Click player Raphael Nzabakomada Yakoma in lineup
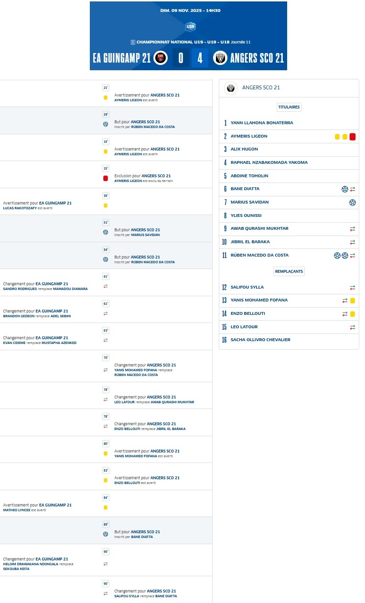The image size is (365, 603). click(269, 162)
